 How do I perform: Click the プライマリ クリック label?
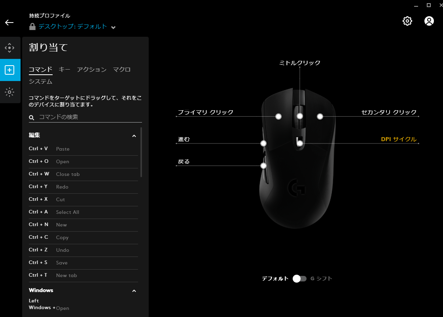[205, 112]
